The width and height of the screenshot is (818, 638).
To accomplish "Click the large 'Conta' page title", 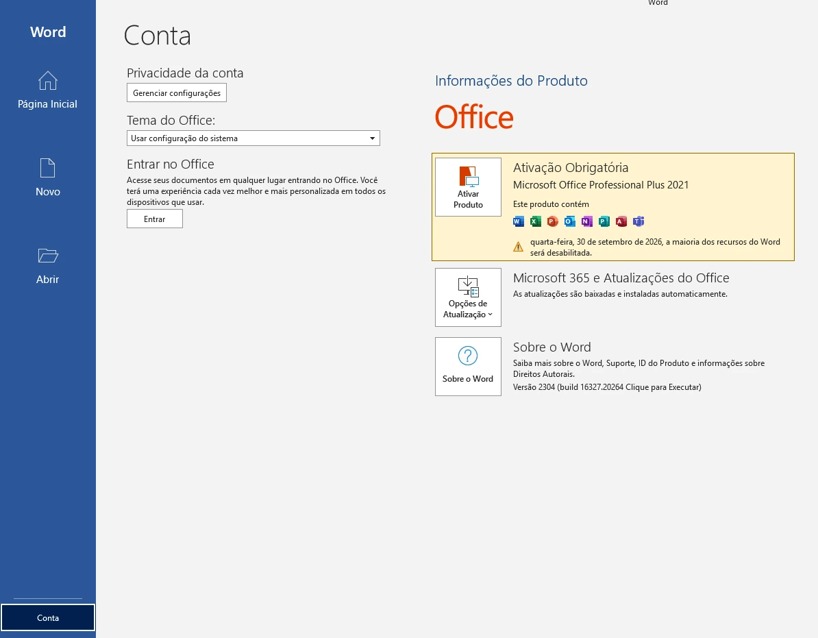I will click(157, 36).
